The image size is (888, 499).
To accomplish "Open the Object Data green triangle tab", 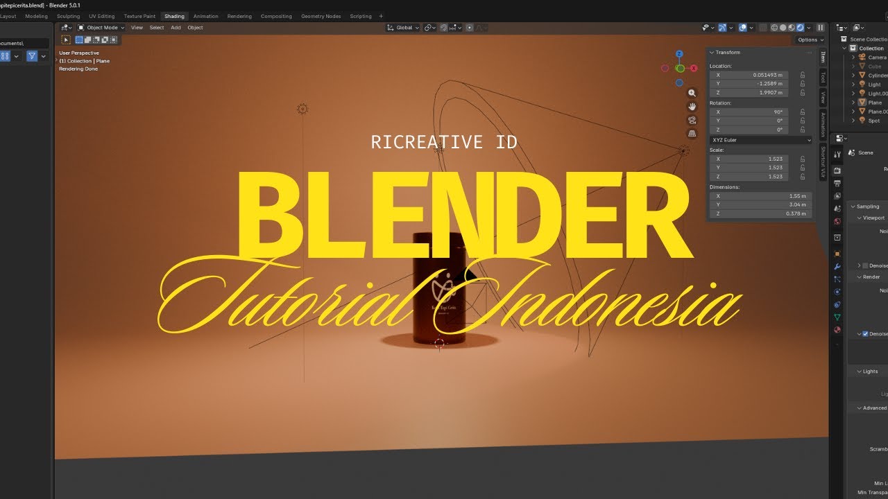I will pos(837,317).
